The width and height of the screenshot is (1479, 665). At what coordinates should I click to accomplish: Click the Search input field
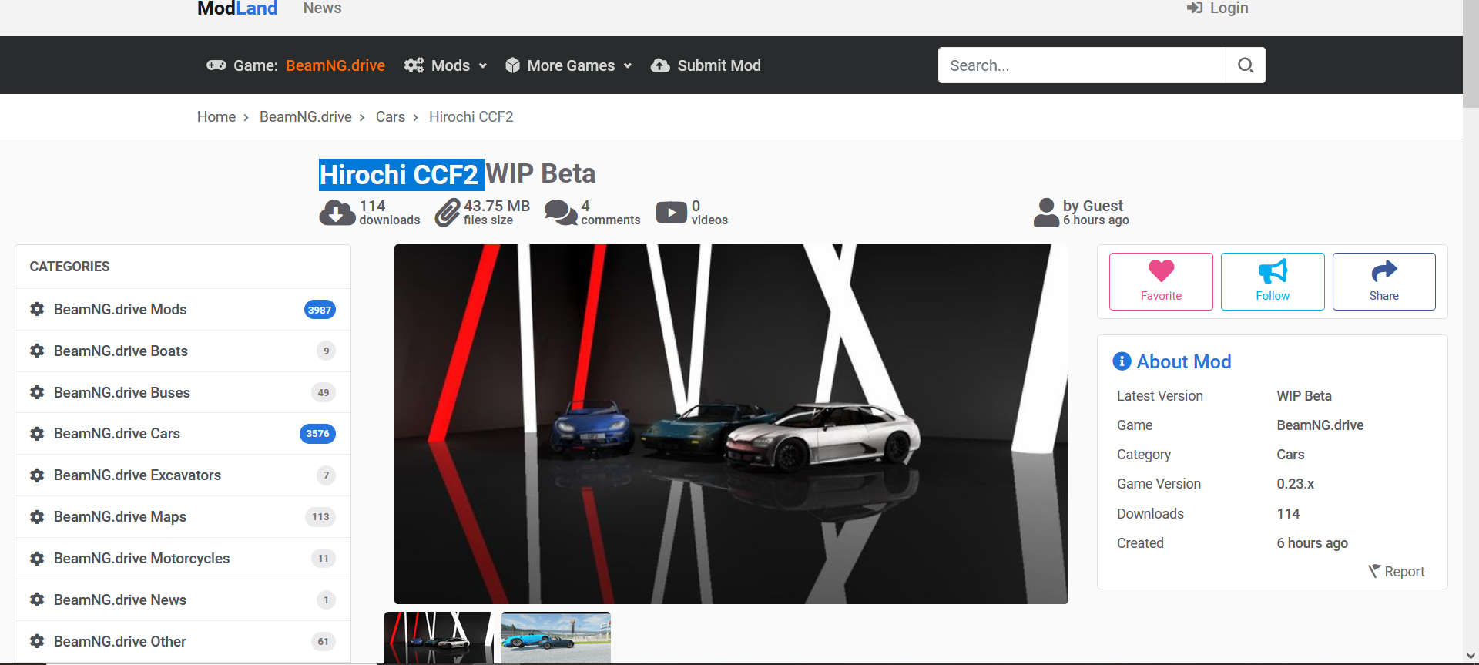(x=1082, y=65)
